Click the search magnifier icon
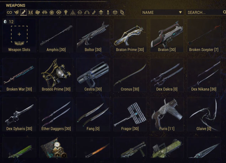The height and width of the screenshot is (163, 226). pyautogui.click(x=224, y=12)
